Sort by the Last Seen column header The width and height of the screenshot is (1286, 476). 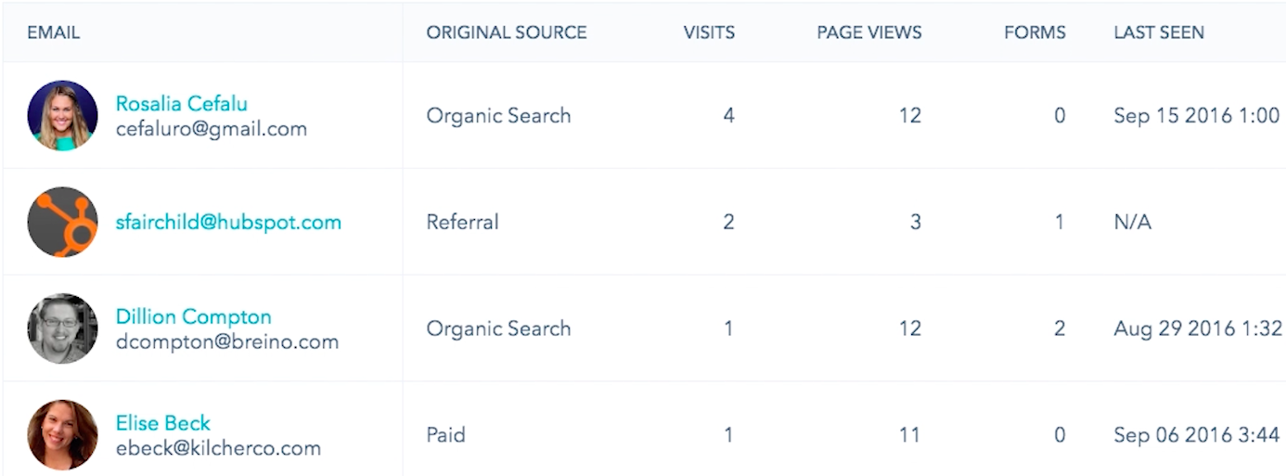(1159, 32)
